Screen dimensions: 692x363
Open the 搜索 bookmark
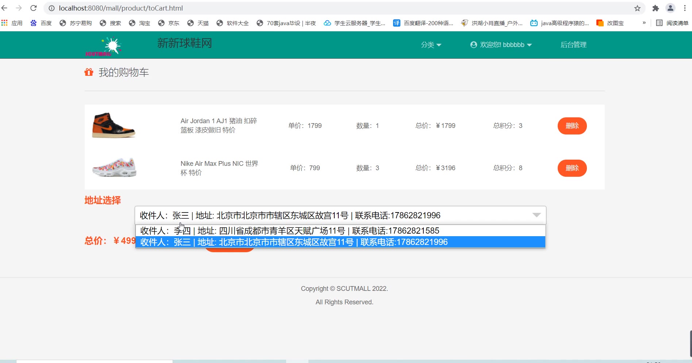(x=110, y=23)
